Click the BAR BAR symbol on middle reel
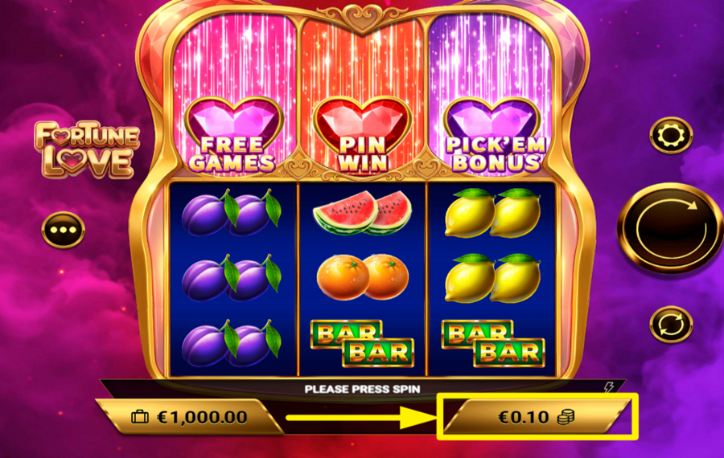724x458 pixels. click(362, 343)
